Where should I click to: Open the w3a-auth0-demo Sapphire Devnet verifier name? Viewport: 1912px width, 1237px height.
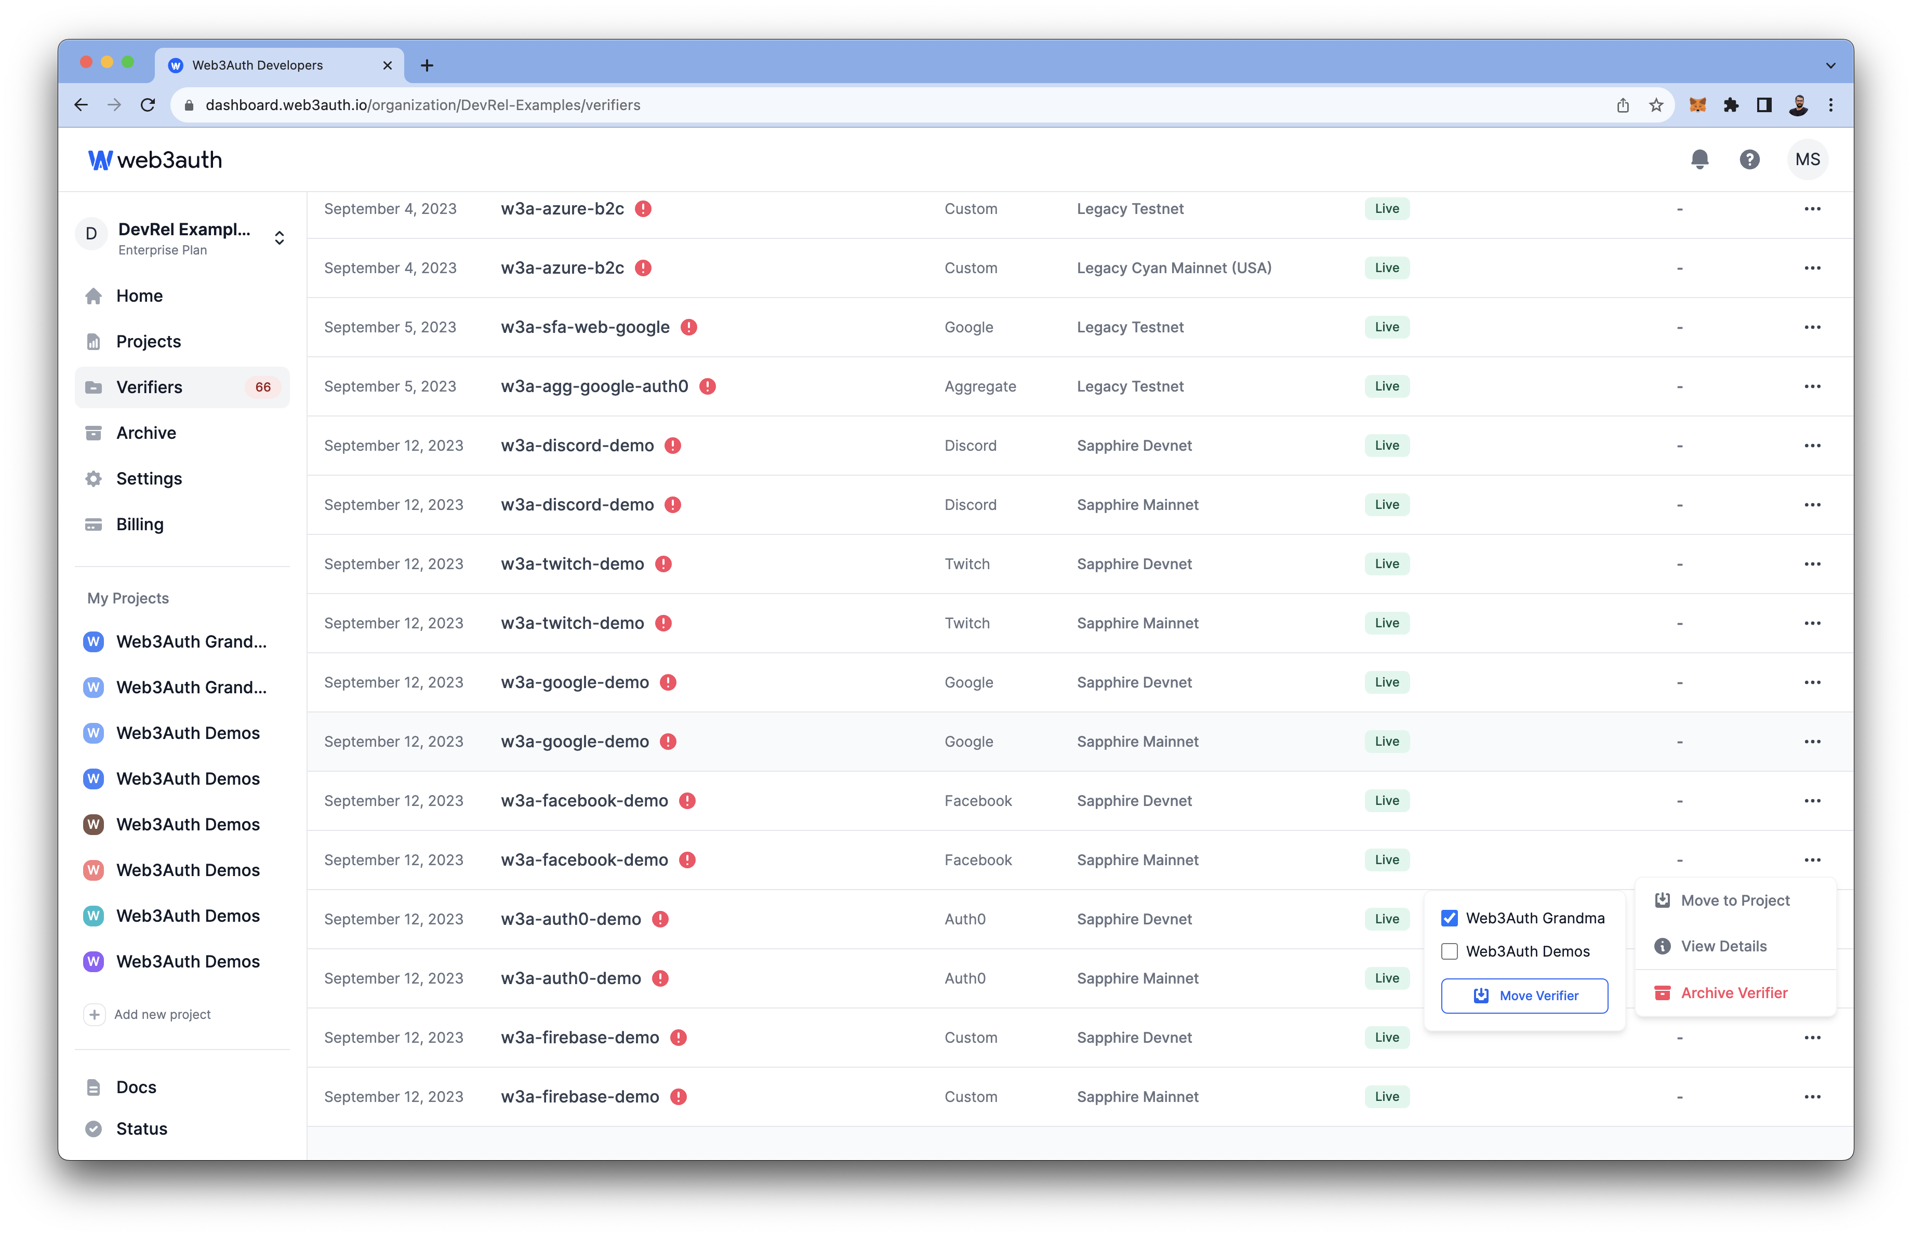click(x=570, y=919)
